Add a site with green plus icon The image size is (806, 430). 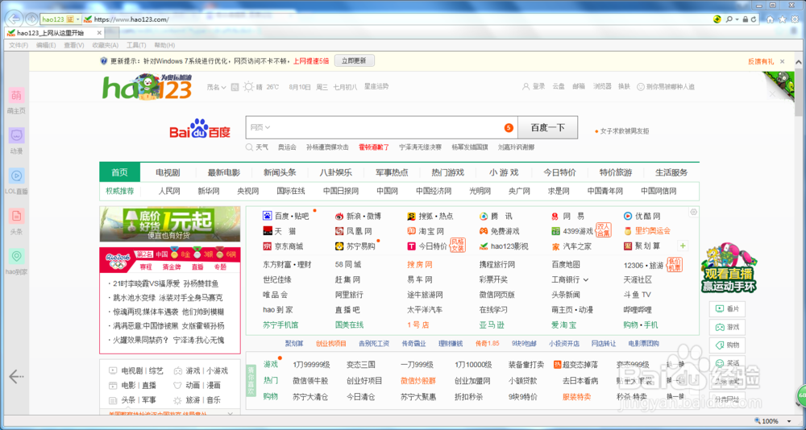point(683,246)
